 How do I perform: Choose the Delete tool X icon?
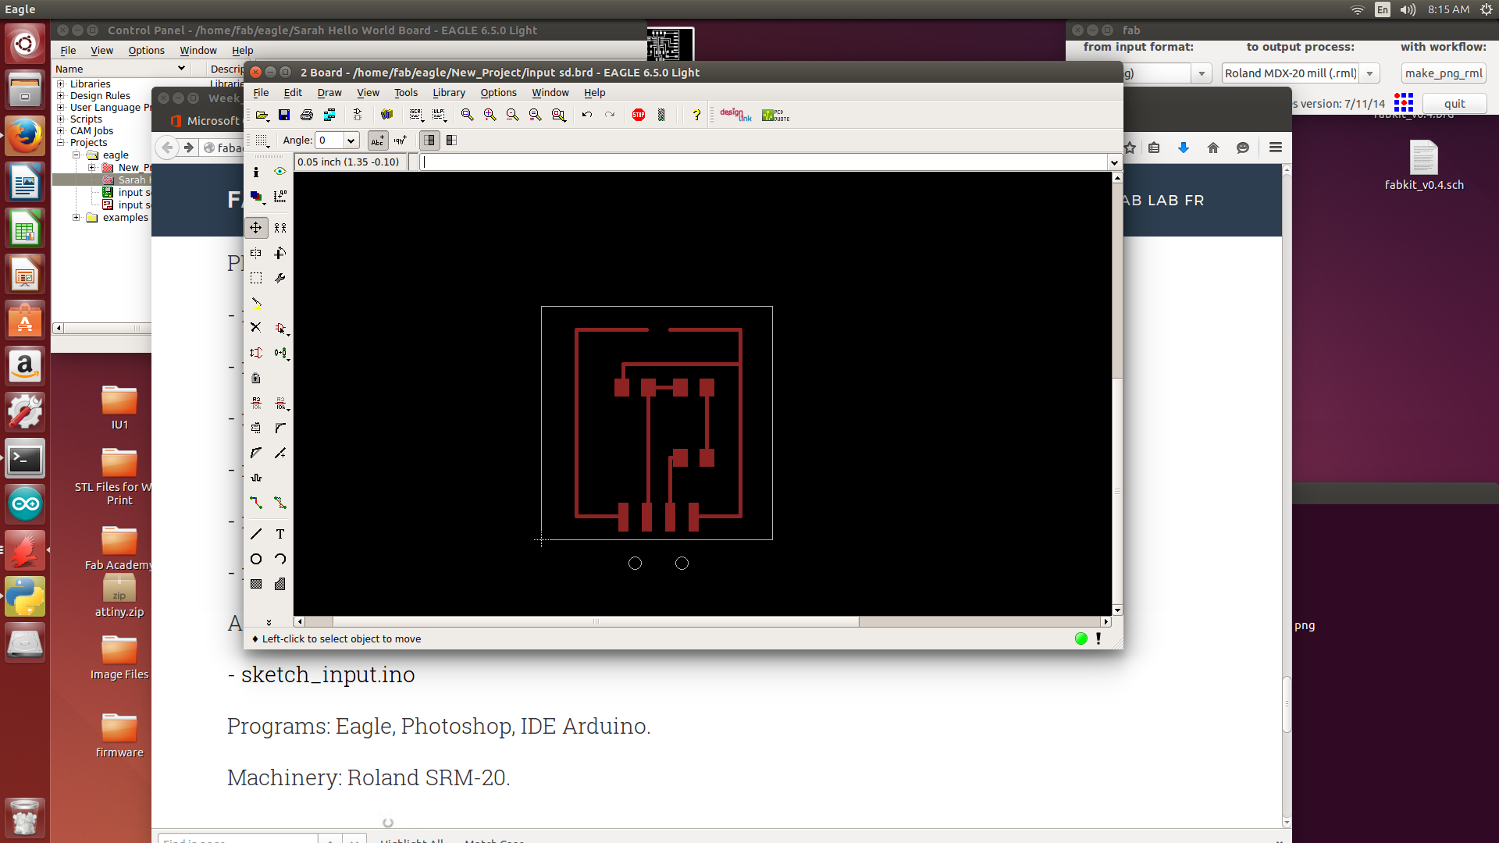[256, 328]
